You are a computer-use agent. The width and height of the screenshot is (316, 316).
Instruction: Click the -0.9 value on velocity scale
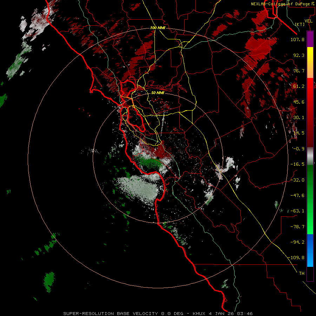(299, 149)
